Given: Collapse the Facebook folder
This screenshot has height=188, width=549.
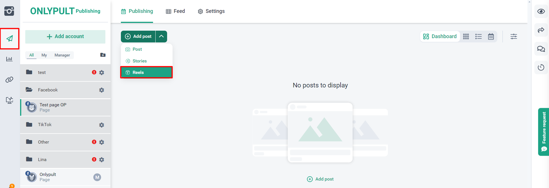Looking at the screenshot, I should click(48, 90).
